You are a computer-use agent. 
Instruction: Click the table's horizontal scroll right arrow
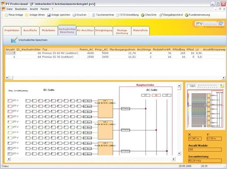pos(223,78)
